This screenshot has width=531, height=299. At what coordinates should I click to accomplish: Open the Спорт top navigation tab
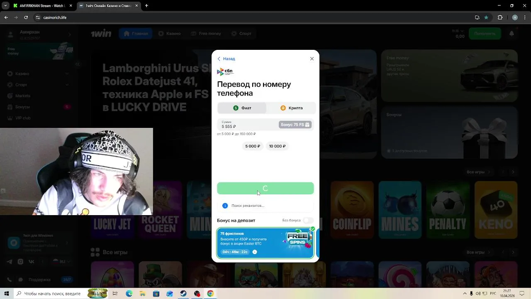point(241,34)
